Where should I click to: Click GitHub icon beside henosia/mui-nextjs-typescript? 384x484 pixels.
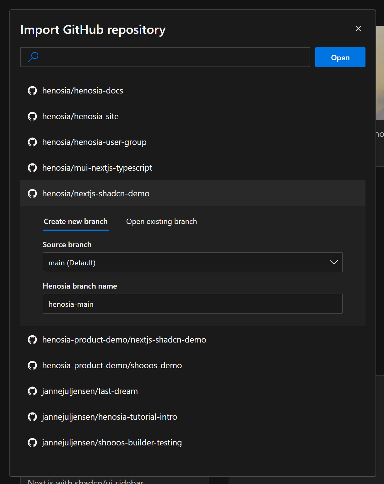click(x=32, y=168)
